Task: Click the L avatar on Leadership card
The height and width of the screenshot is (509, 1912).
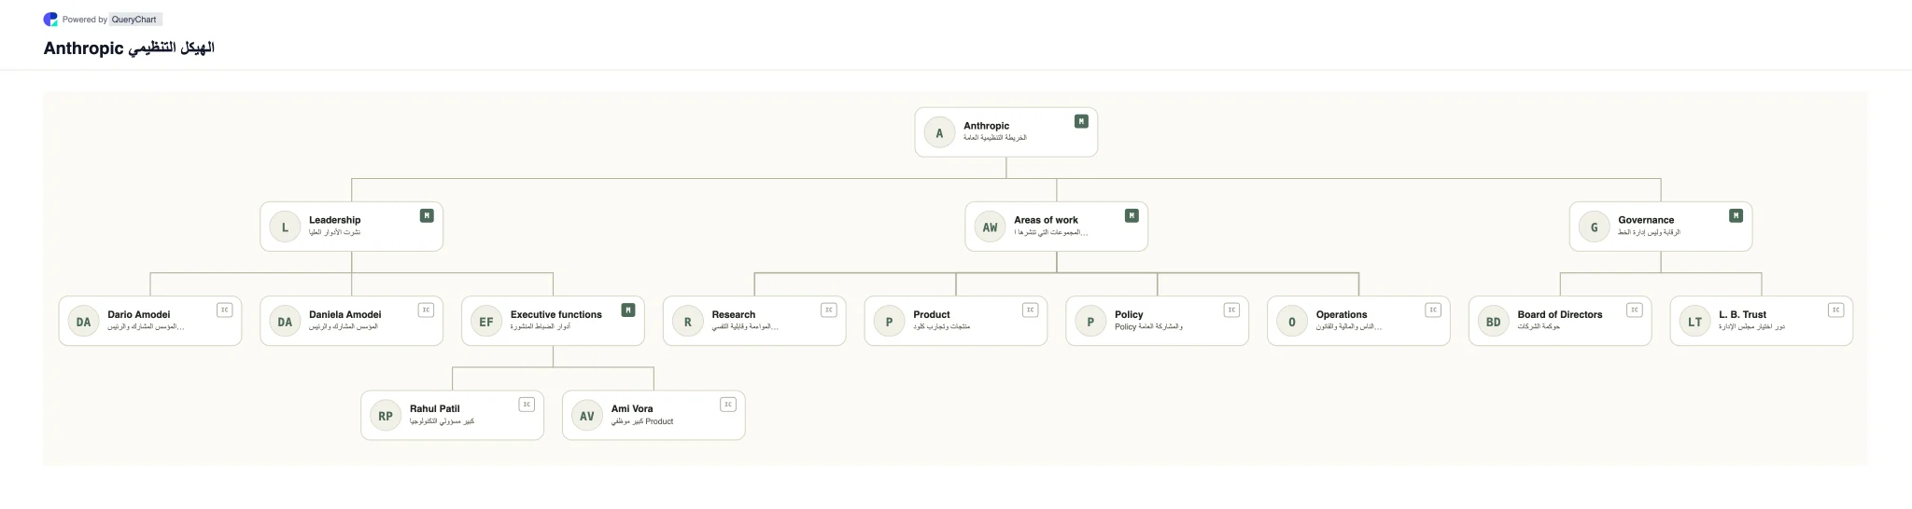Action: click(285, 227)
